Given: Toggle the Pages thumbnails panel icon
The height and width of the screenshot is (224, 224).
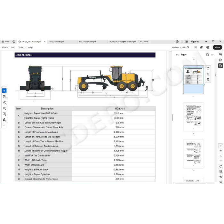Looking at the screenshot, I should [220, 66].
